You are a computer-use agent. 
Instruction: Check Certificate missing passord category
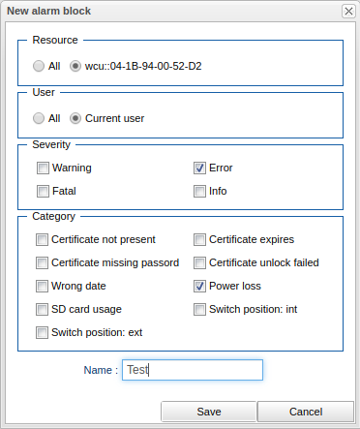pos(42,262)
